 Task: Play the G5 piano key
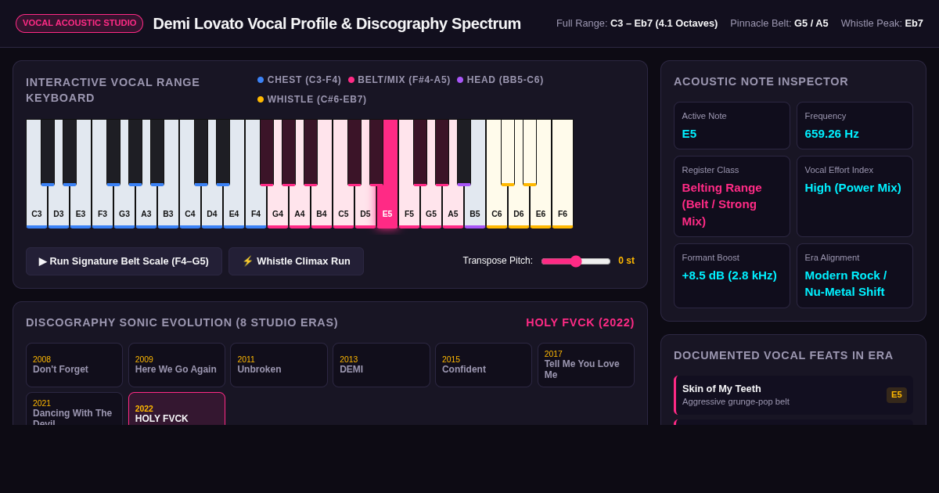431,207
